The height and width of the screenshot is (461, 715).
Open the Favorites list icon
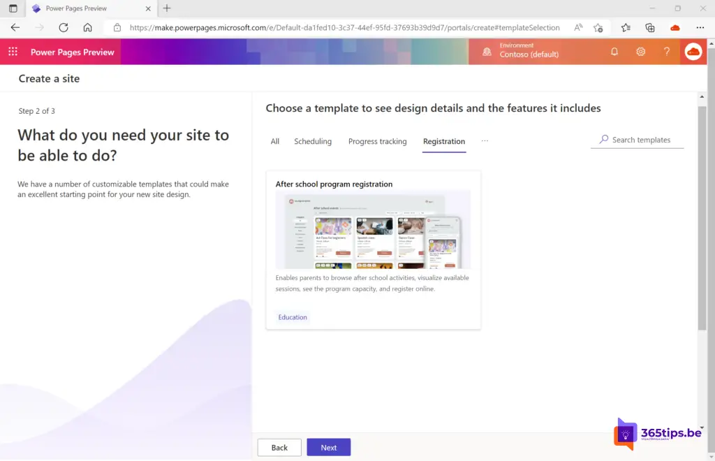(626, 28)
